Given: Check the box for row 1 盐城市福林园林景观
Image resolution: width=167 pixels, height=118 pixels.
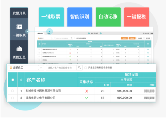Looking at the screenshot, I should [x=13, y=91].
